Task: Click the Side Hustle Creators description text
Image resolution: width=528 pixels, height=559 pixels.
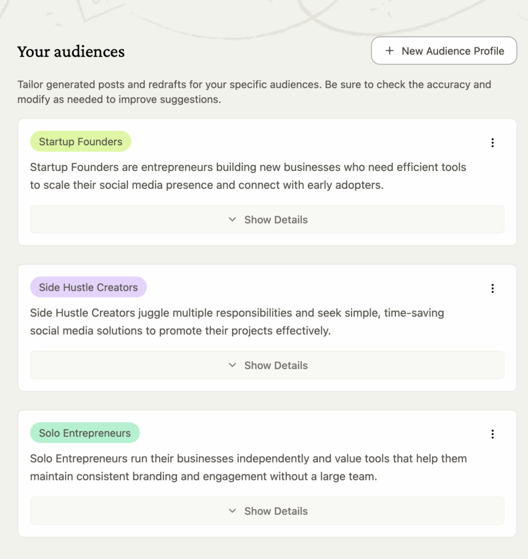Action: (237, 322)
